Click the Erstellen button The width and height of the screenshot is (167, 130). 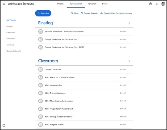(x=43, y=13)
